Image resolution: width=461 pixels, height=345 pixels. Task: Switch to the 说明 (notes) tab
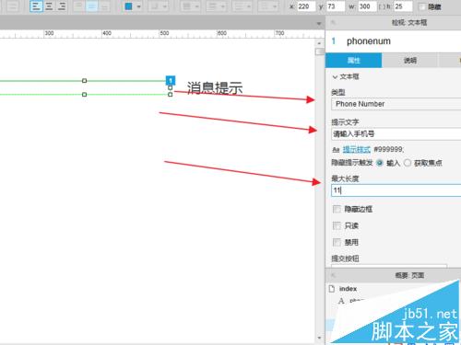410,61
